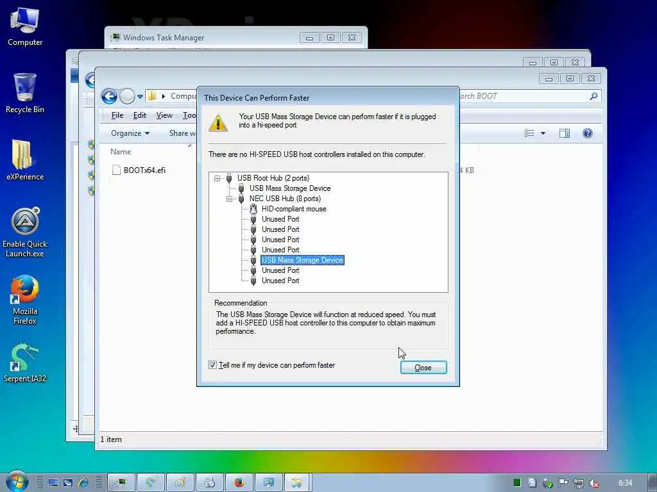Launch Internet Explorer from quick launch
The image size is (657, 492).
[83, 483]
